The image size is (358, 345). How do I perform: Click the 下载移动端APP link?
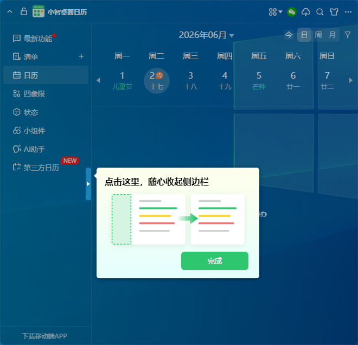[x=44, y=336]
